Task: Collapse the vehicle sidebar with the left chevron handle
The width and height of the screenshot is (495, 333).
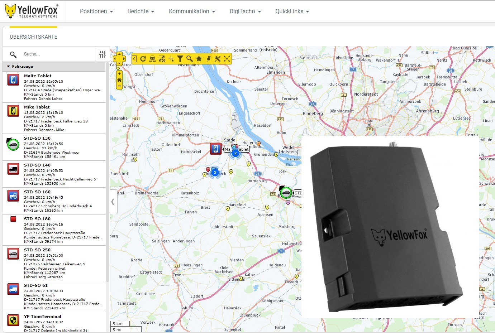Action: [x=113, y=202]
